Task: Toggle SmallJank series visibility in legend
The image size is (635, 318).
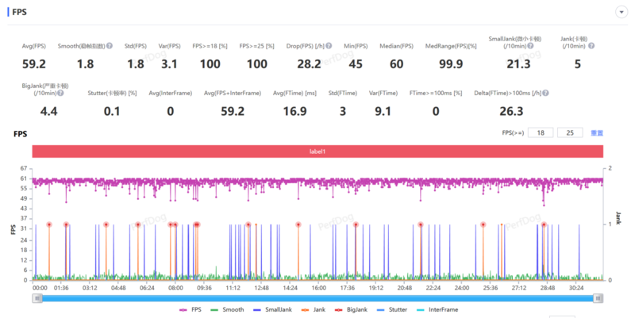Action: [x=272, y=309]
